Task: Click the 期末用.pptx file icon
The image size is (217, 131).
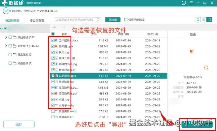Action: [56, 46]
